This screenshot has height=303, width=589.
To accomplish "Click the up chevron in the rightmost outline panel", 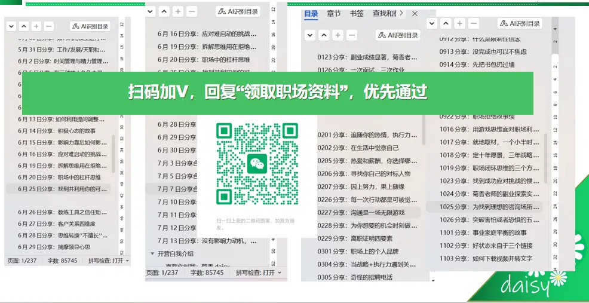I will (x=446, y=23).
